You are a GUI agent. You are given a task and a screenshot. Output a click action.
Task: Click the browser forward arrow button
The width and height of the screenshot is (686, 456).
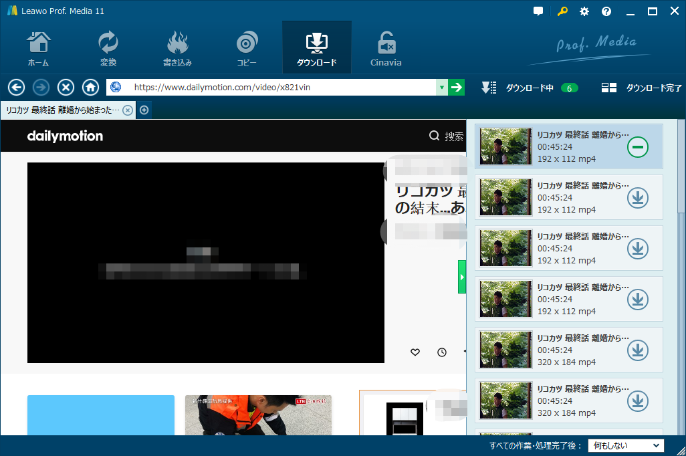[x=41, y=88]
